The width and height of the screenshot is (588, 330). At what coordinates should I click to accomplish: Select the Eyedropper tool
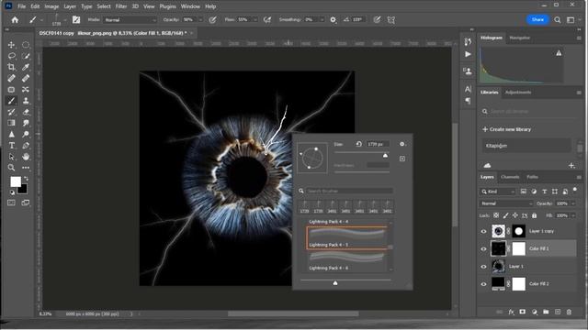click(x=26, y=67)
